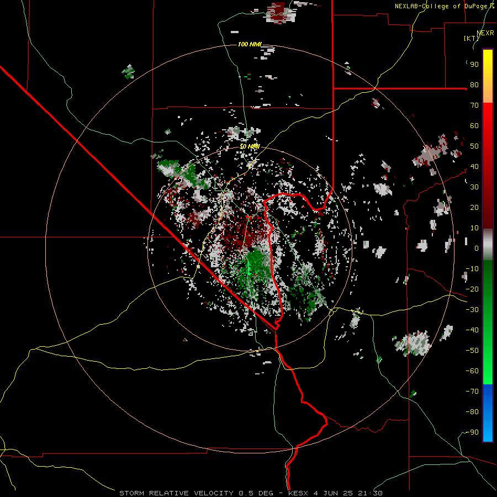The image size is (497, 497).
Task: Select the -50 value on velocity scale
Action: [472, 351]
